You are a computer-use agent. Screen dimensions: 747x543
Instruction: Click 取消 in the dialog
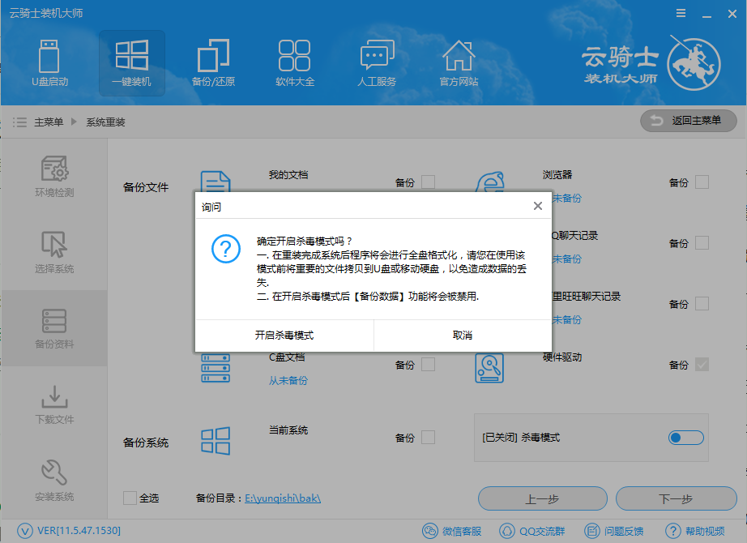click(x=463, y=336)
